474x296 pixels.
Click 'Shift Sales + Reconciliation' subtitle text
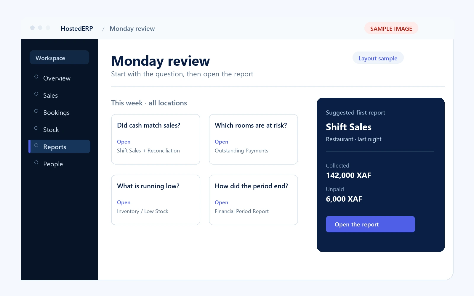click(148, 151)
